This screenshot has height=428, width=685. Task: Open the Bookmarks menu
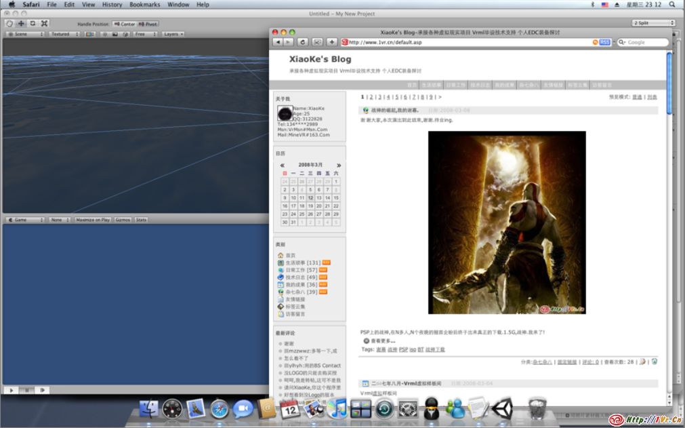pyautogui.click(x=144, y=5)
